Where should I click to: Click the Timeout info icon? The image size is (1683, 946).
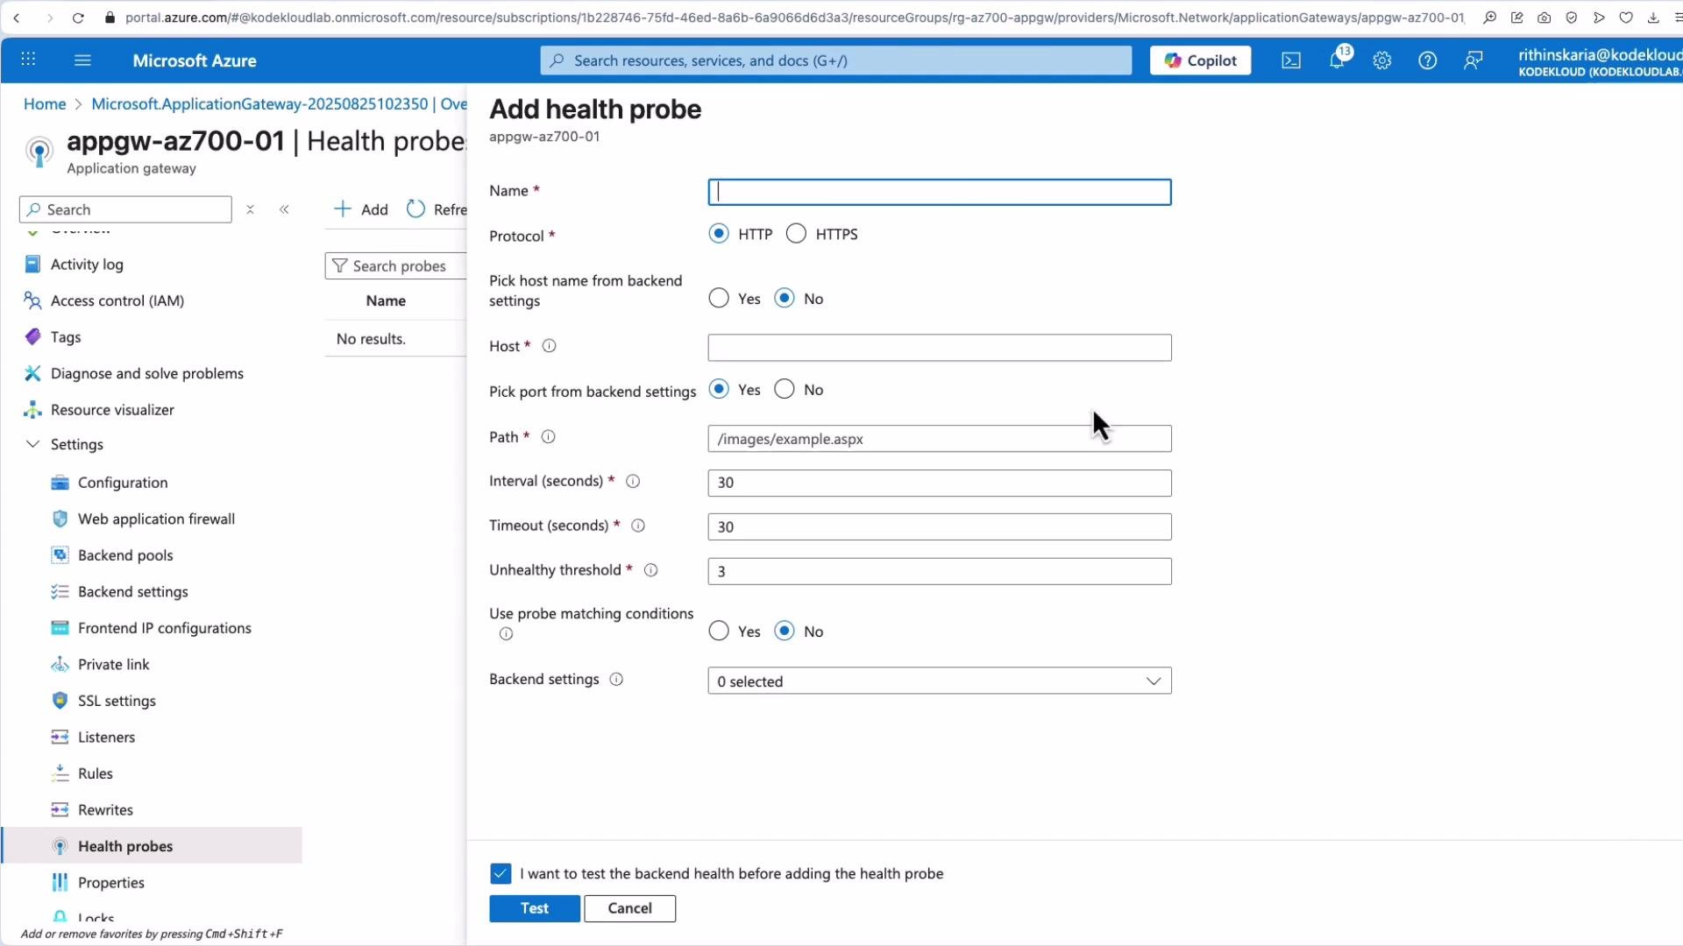(638, 526)
